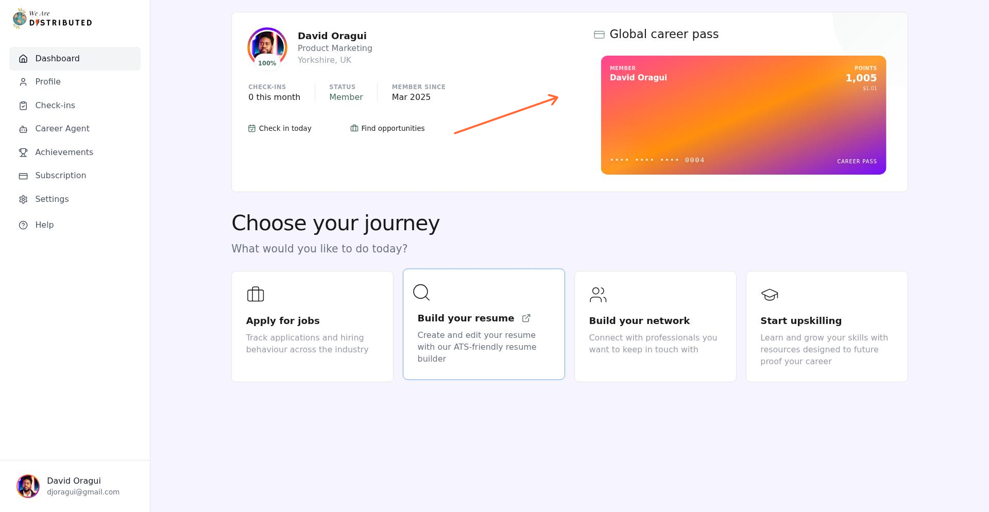989x512 pixels.
Task: Select the Dashboard home icon
Action: pyautogui.click(x=23, y=58)
